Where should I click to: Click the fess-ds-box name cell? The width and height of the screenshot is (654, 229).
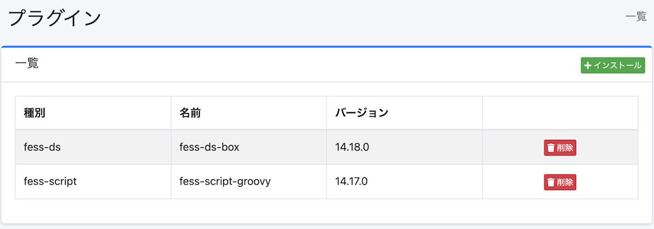pos(248,147)
